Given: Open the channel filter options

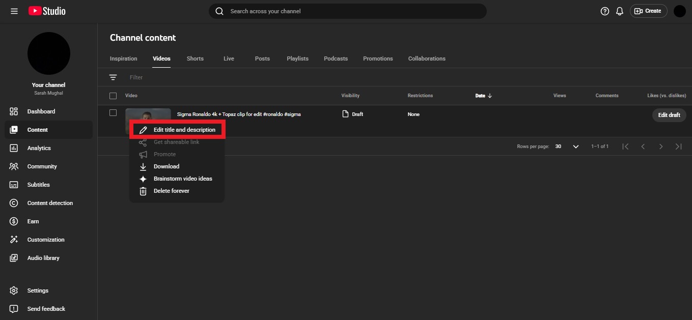Looking at the screenshot, I should coord(113,77).
